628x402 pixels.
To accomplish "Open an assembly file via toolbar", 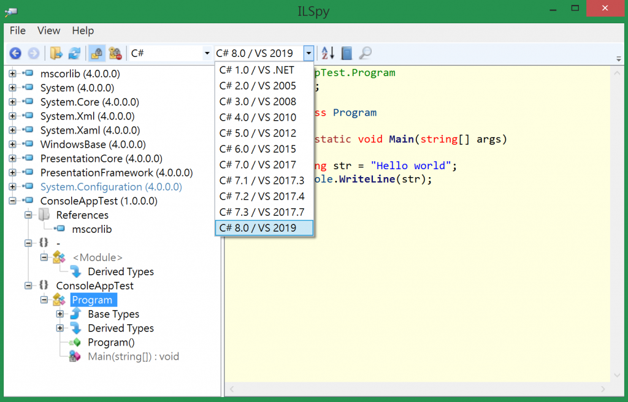I will click(x=56, y=53).
